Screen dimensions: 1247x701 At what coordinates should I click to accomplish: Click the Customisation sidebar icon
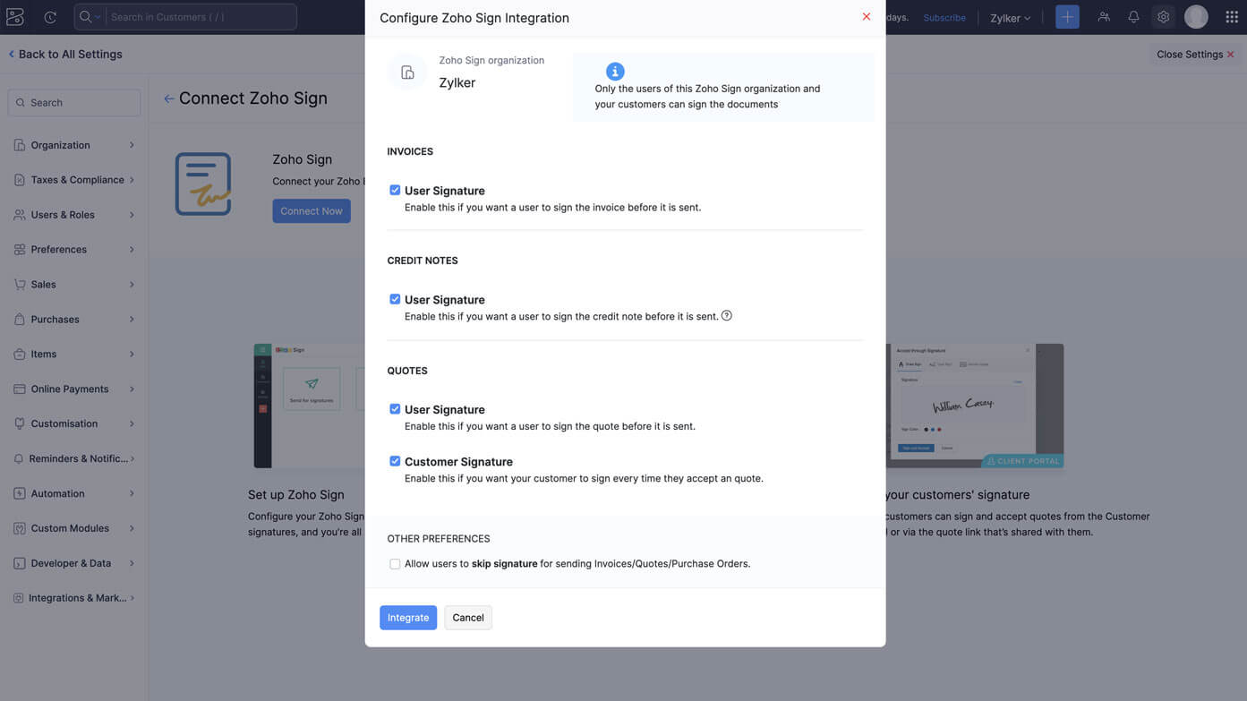click(x=20, y=423)
